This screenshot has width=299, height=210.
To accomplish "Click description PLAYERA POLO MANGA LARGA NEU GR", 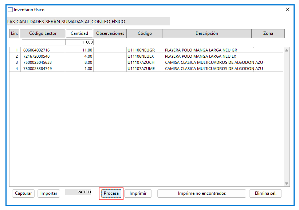I will tap(201, 50).
